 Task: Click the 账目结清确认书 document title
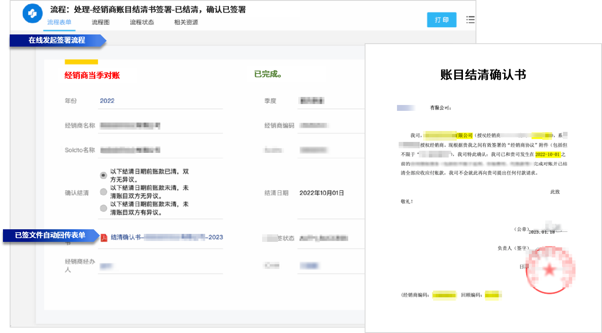[x=483, y=75]
